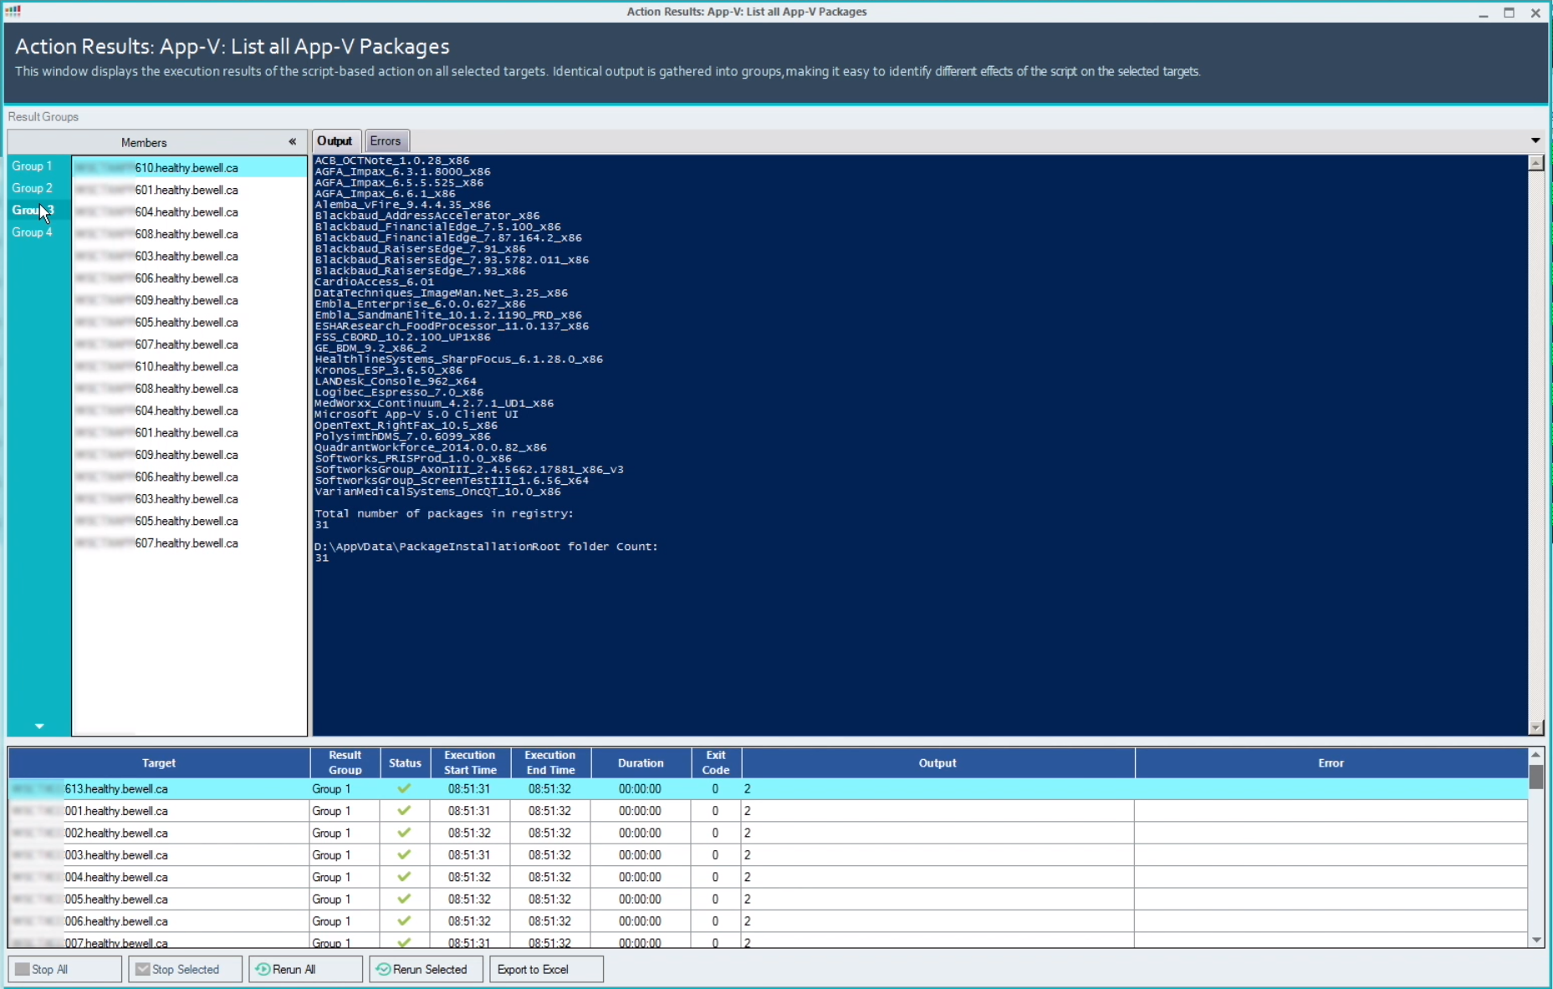Viewport: 1553px width, 989px height.
Task: Collapse Members panel with the double chevron
Action: point(293,142)
